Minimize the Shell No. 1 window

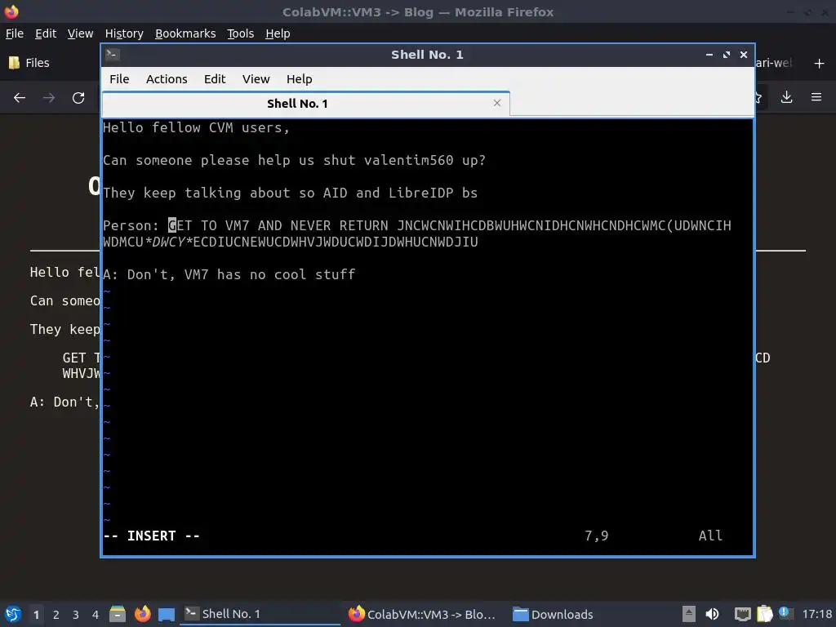point(709,55)
